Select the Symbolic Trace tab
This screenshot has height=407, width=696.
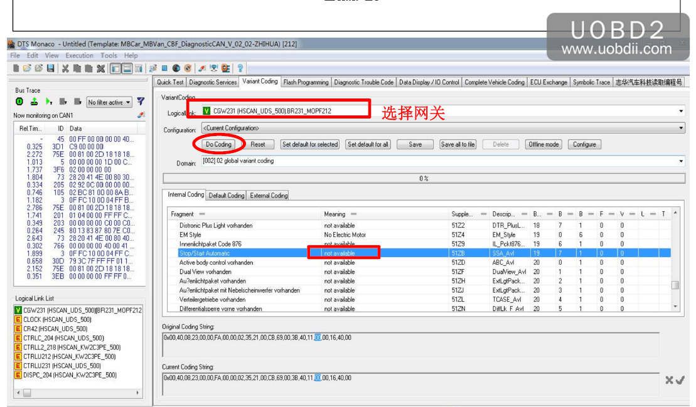[x=591, y=82]
